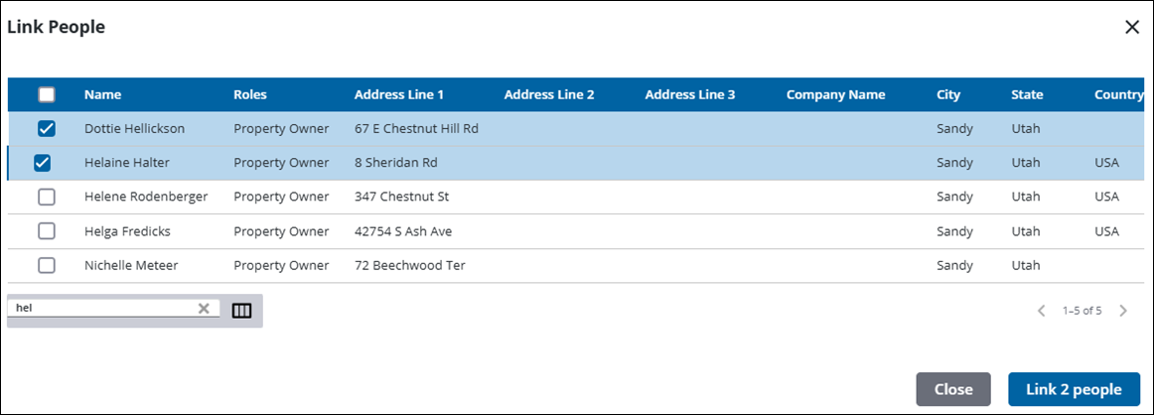Sort by the Name column header
The height and width of the screenshot is (415, 1154).
[102, 95]
